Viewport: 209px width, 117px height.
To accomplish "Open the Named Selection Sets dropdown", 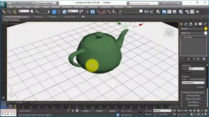I will 133,11.
